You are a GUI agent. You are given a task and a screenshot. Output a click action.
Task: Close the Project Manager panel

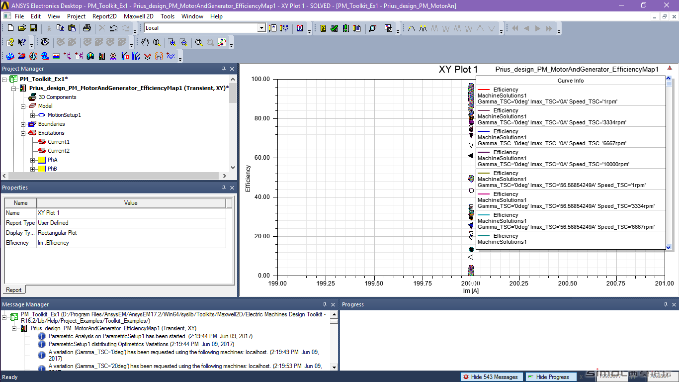click(232, 69)
